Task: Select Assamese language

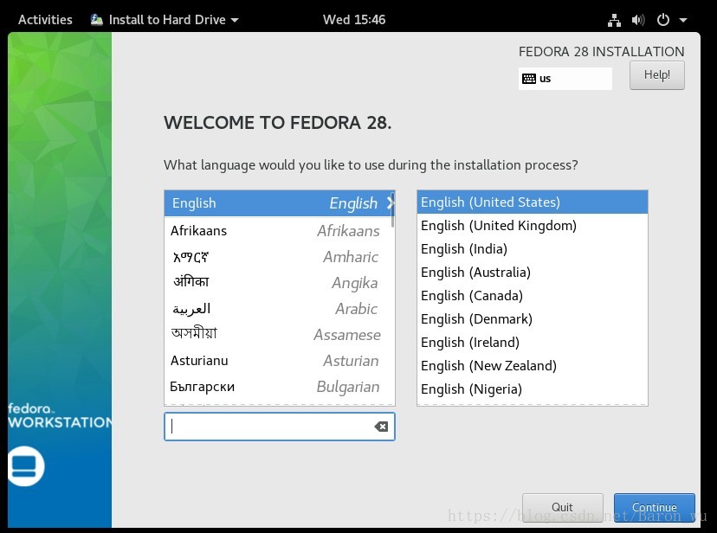Action: (278, 335)
